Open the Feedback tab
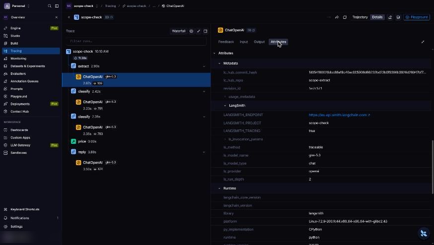The image size is (434, 245). [x=226, y=42]
